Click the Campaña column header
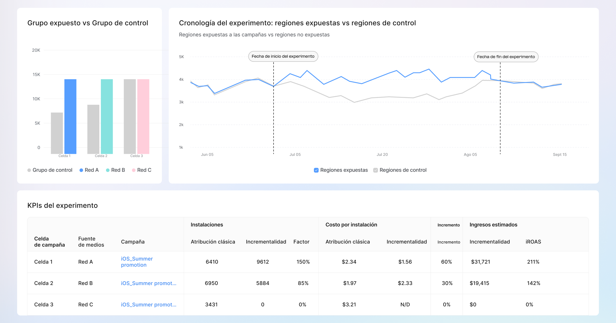616x323 pixels. (133, 242)
